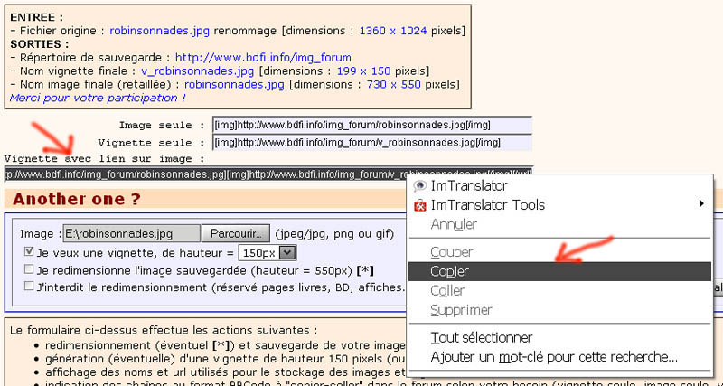
Task: Open the http://www.bdfi.info/img_forum link
Action: tap(263, 58)
